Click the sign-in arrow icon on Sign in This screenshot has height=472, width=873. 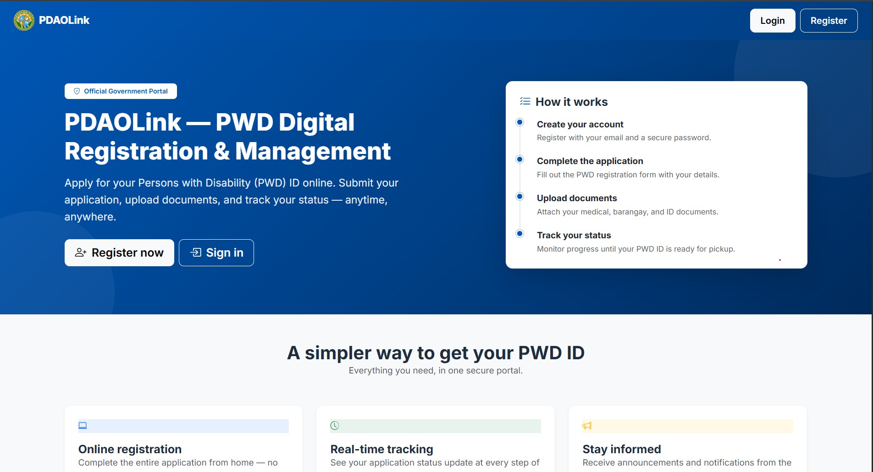[x=196, y=252]
